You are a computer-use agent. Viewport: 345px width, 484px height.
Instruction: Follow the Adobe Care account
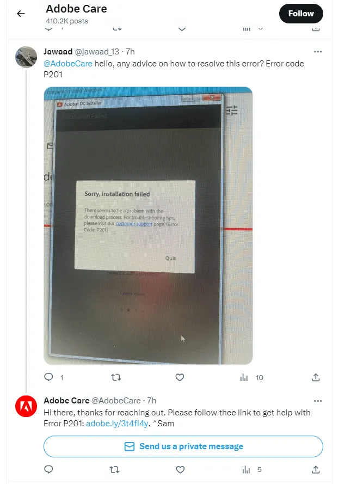pos(301,14)
